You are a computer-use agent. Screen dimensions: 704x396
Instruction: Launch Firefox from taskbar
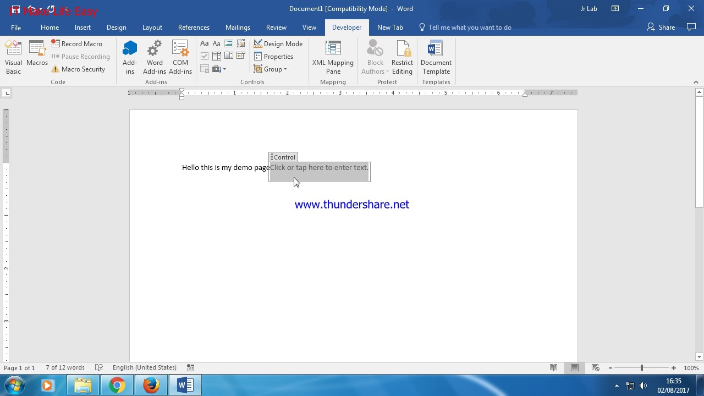coord(151,386)
